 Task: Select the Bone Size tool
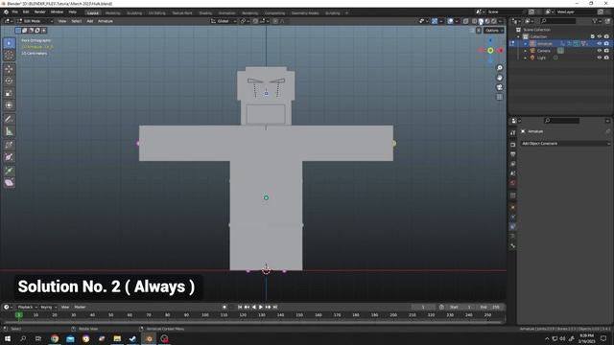point(9,157)
